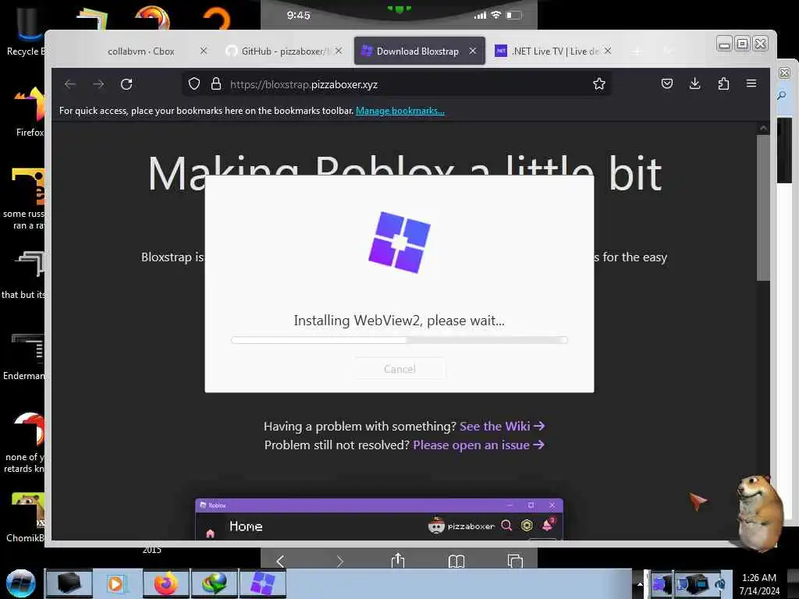The image size is (799, 599).
Task: Click the padlock site info icon
Action: pyautogui.click(x=216, y=84)
